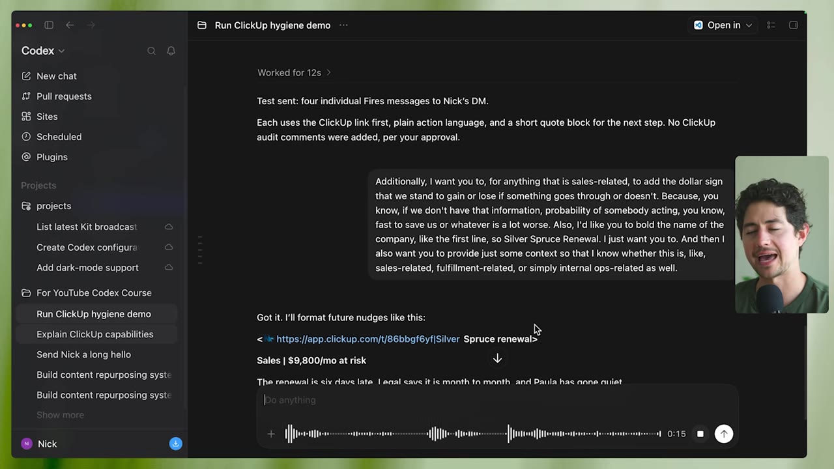The image size is (834, 469).
Task: Open the ClickUp task link
Action: coord(367,339)
